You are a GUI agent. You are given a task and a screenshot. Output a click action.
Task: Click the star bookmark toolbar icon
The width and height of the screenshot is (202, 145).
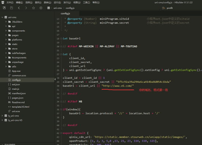[34, 8]
